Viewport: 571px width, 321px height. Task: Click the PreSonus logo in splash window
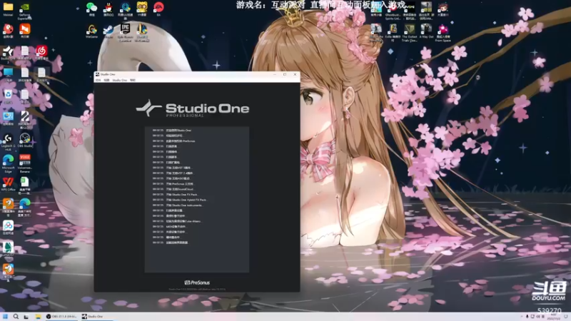pyautogui.click(x=197, y=282)
